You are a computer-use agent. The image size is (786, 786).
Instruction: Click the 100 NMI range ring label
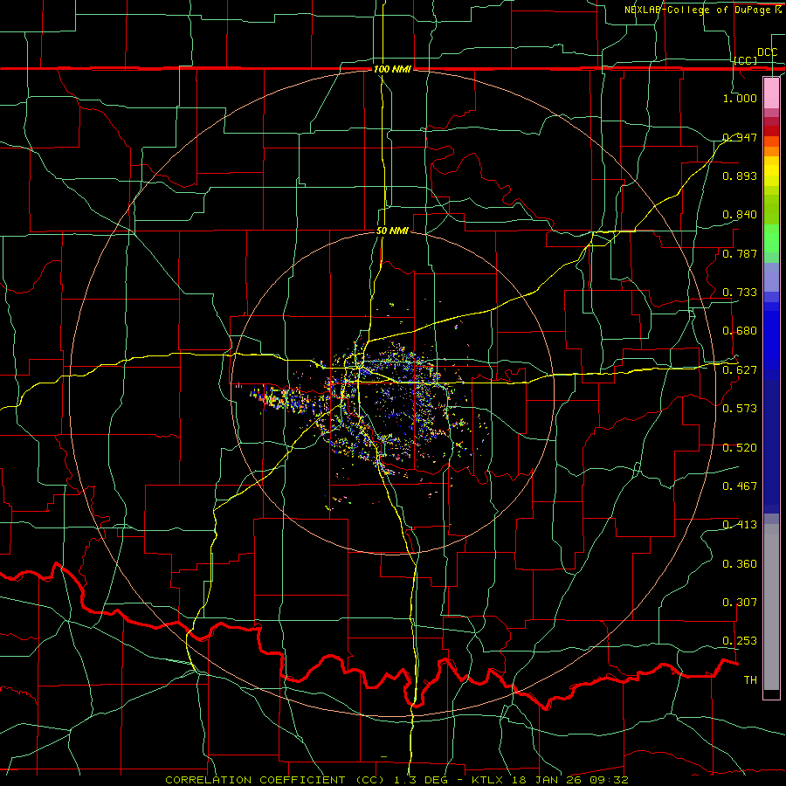tap(392, 69)
